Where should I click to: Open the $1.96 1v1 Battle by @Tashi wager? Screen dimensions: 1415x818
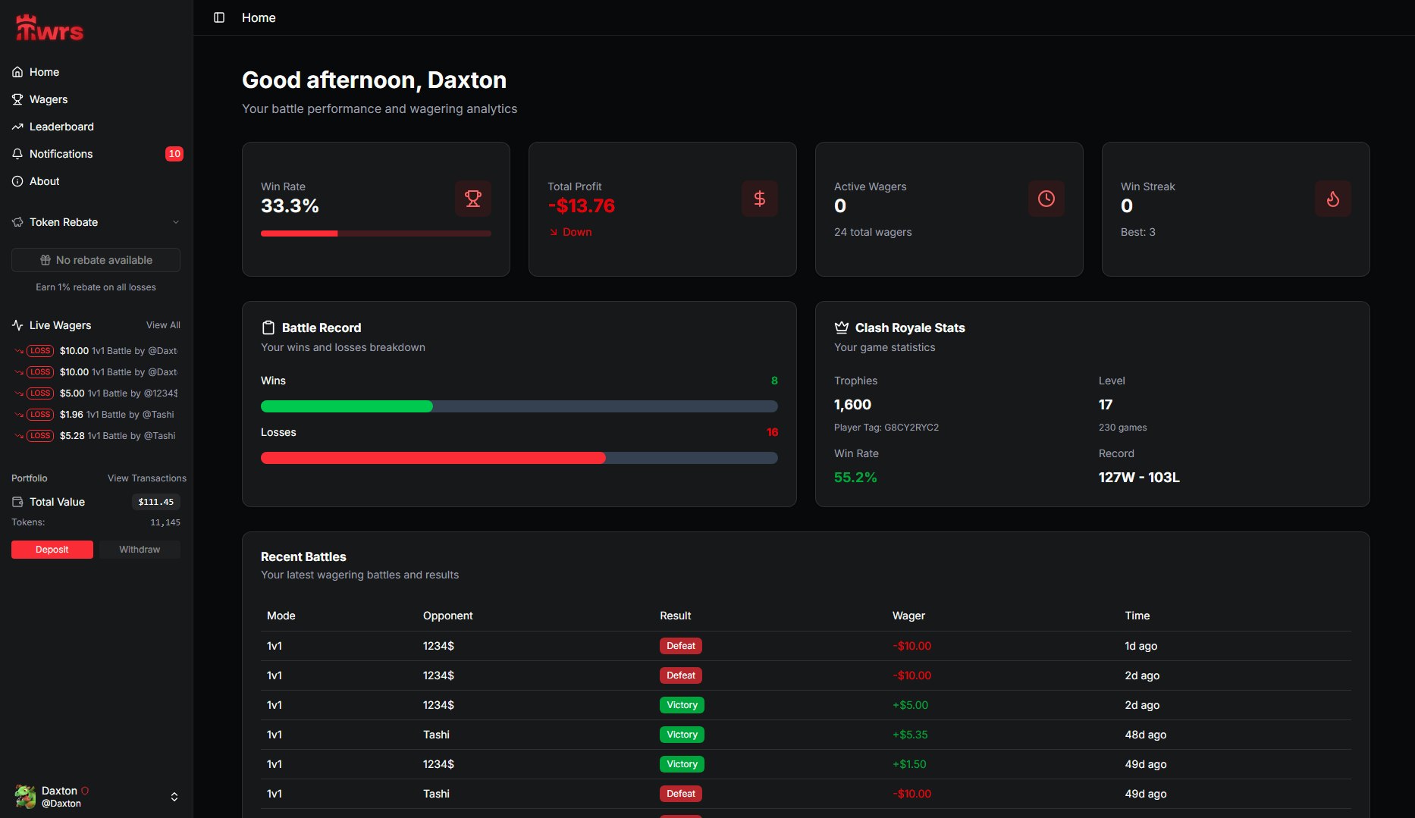pos(96,415)
